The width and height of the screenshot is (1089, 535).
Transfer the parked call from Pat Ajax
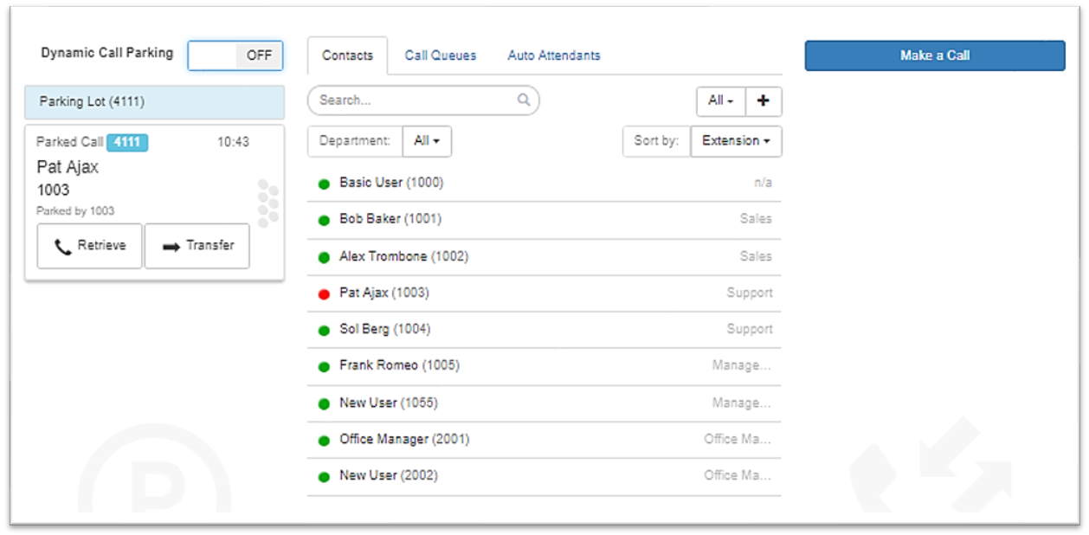(x=197, y=246)
